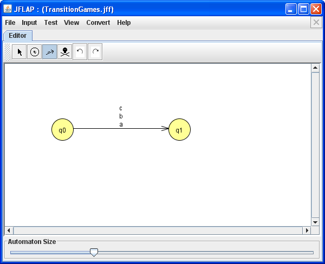This screenshot has height=264, width=325.
Task: Open the Input menu
Action: [x=29, y=22]
